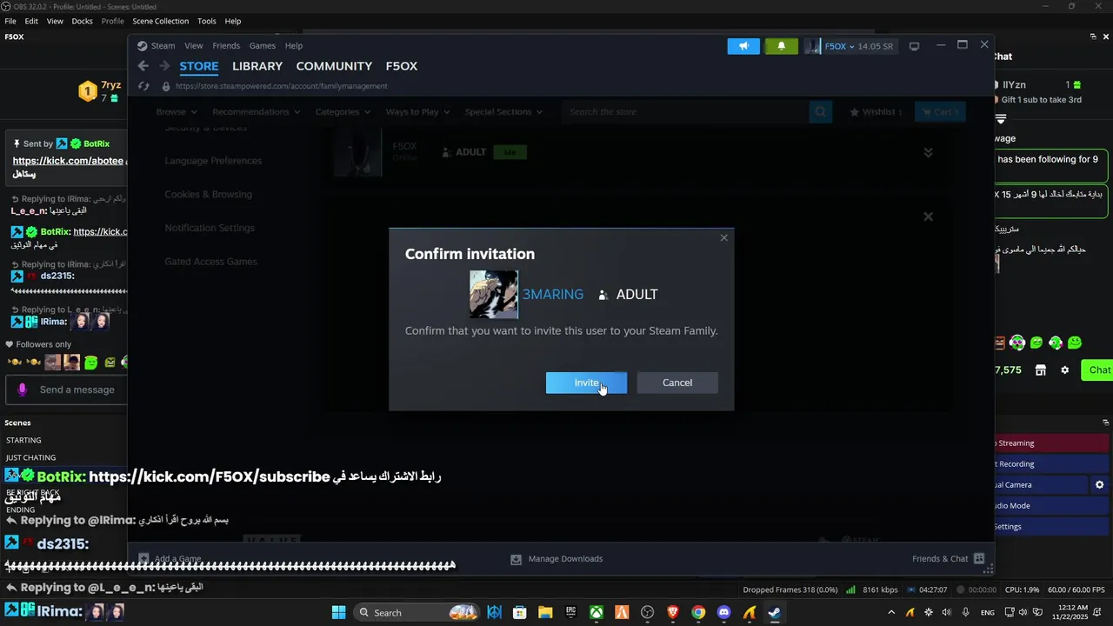Open the Steam menu with logo
1113x626 pixels.
pyautogui.click(x=156, y=46)
